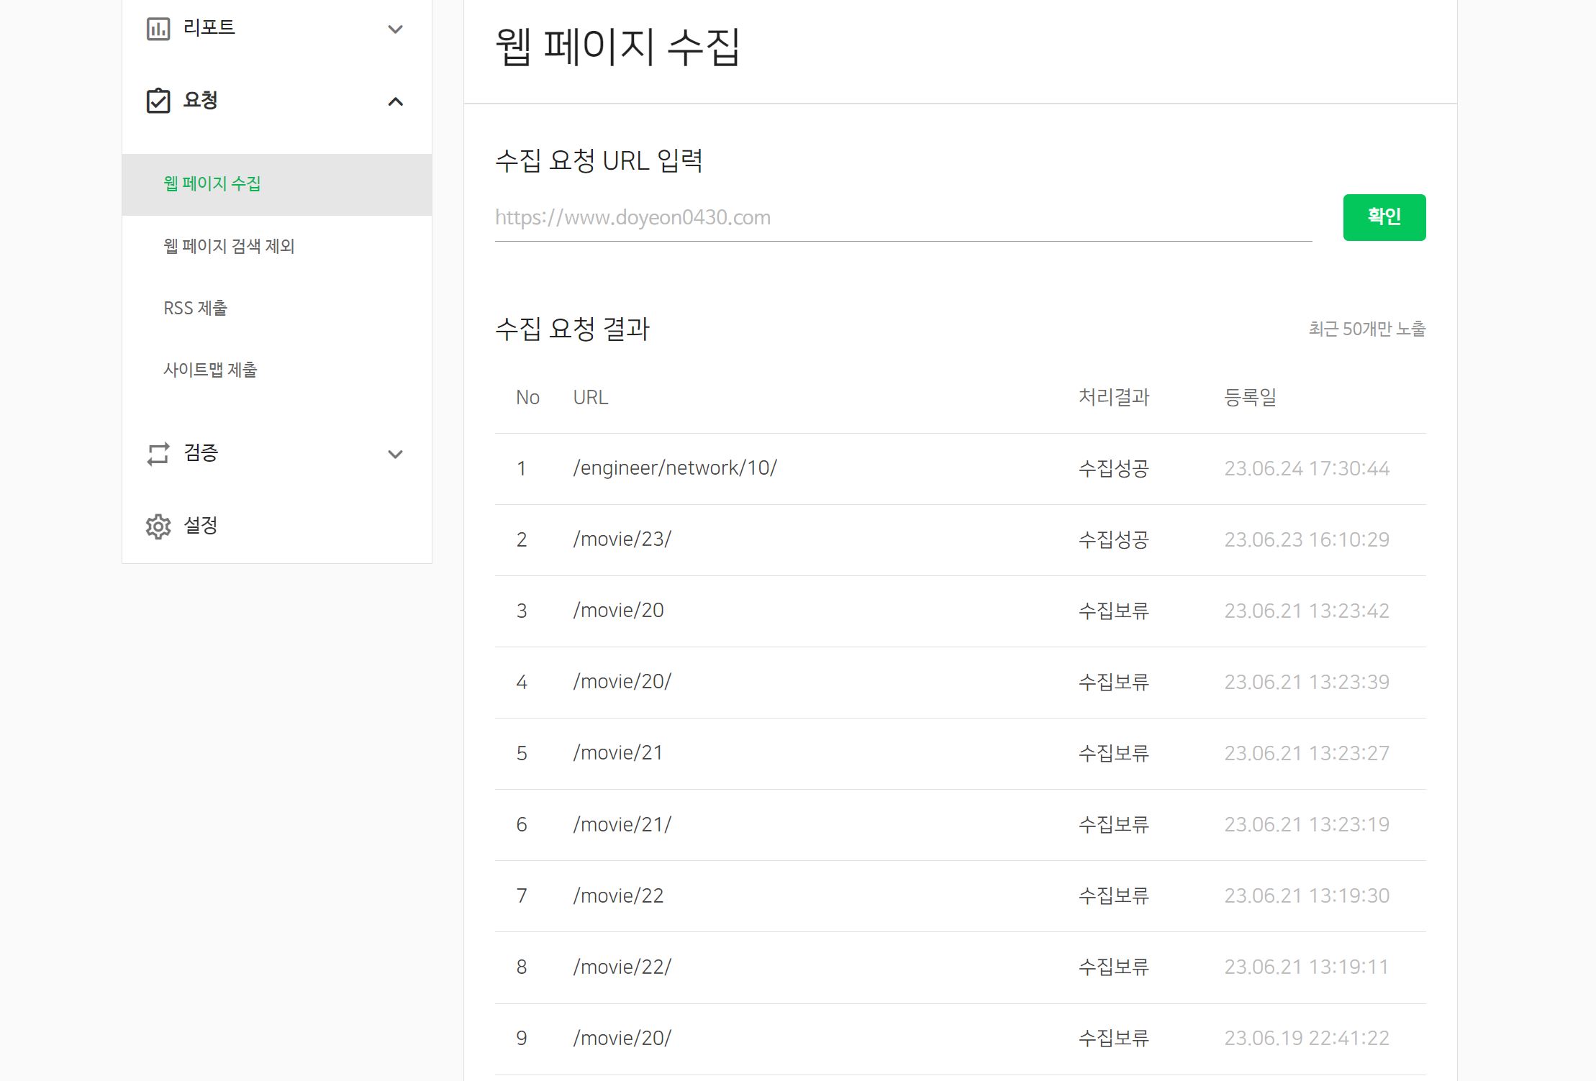1596x1081 pixels.
Task: Click the date 23.06.21 13:19:30
Action: pos(1307,895)
